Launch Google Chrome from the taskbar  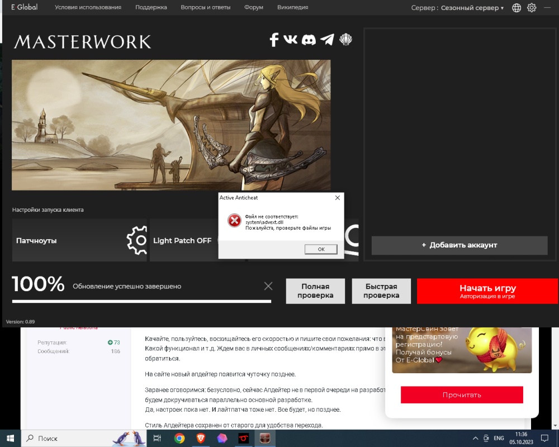click(179, 438)
